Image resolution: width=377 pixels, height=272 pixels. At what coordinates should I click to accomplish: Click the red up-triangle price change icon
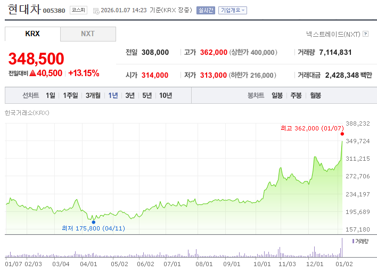(x=32, y=73)
